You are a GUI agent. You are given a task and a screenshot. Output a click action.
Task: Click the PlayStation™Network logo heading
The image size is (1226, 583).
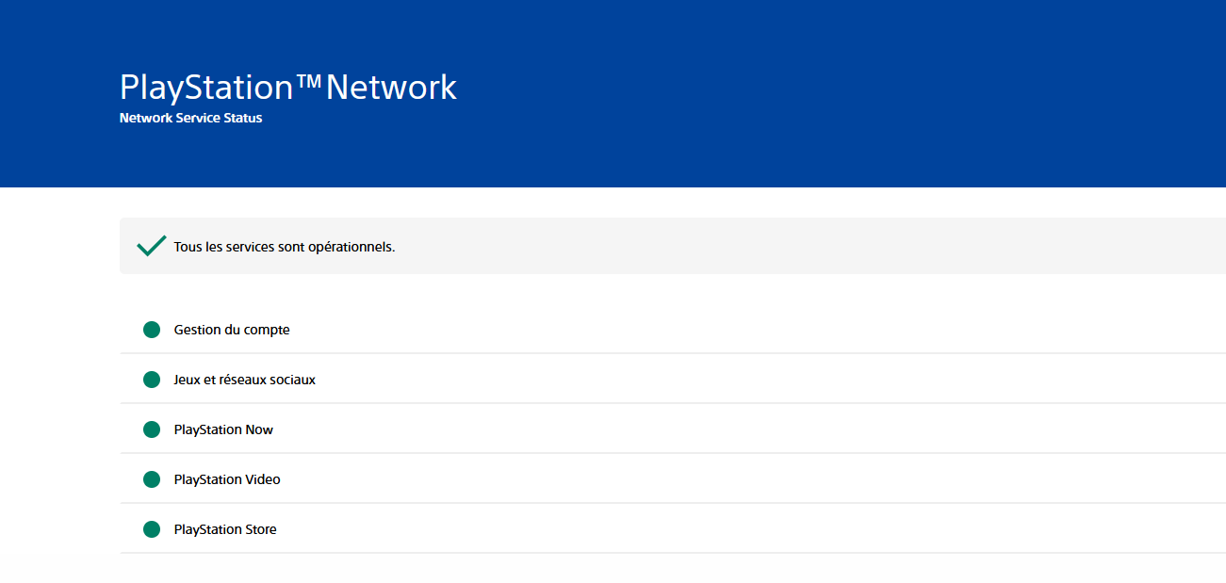click(x=286, y=86)
